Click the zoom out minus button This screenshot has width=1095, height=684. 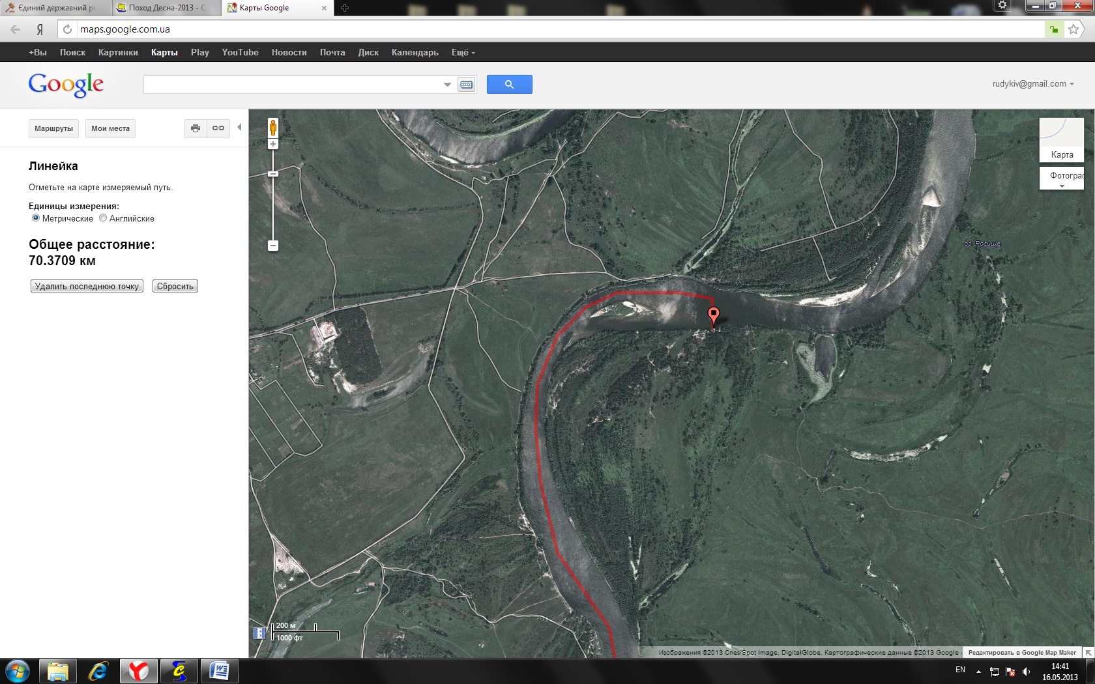tap(273, 246)
